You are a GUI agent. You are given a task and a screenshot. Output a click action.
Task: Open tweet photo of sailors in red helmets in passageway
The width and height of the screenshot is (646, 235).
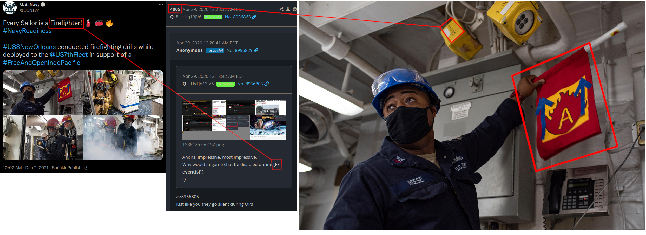point(43,138)
